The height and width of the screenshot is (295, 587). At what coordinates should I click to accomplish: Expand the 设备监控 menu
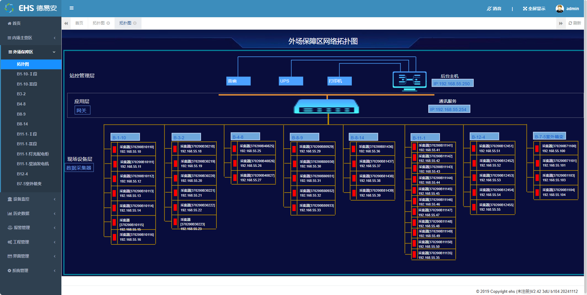click(x=31, y=199)
